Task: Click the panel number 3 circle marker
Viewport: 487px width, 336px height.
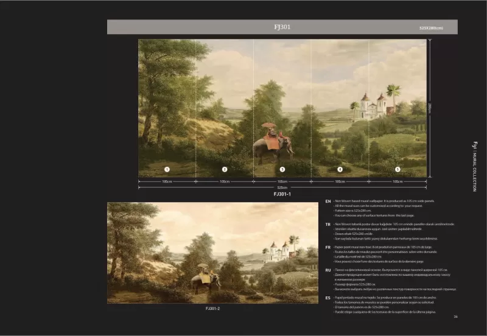Action: pyautogui.click(x=282, y=169)
